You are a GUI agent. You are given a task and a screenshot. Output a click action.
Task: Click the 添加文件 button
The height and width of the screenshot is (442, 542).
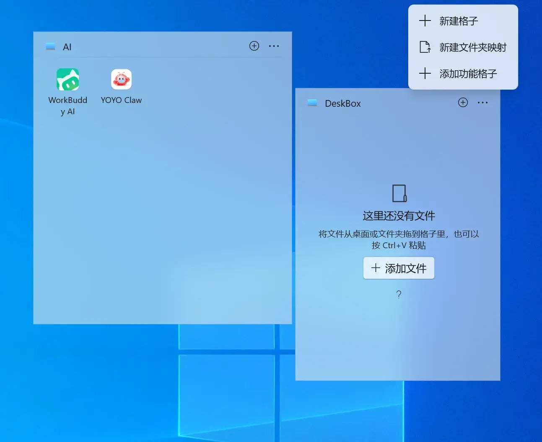point(399,268)
